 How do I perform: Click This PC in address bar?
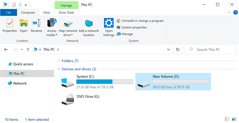click(49, 50)
